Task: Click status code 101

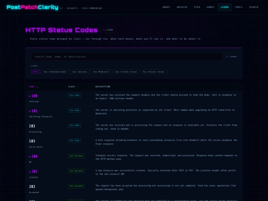Action: (x=34, y=111)
